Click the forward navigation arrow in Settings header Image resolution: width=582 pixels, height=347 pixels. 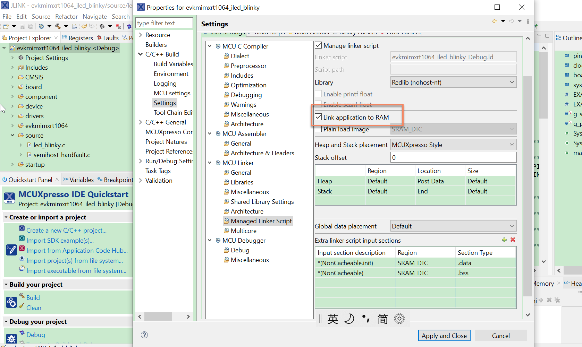(x=512, y=21)
